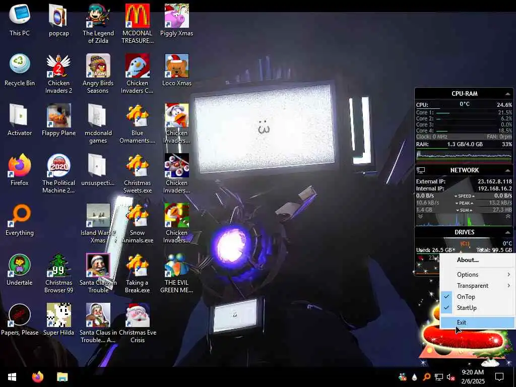Select the Piggly Xmas shortcut
This screenshot has width=516, height=387.
[x=177, y=20]
